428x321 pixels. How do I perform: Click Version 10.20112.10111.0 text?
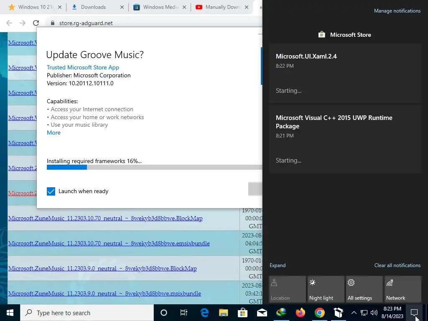pyautogui.click(x=80, y=83)
